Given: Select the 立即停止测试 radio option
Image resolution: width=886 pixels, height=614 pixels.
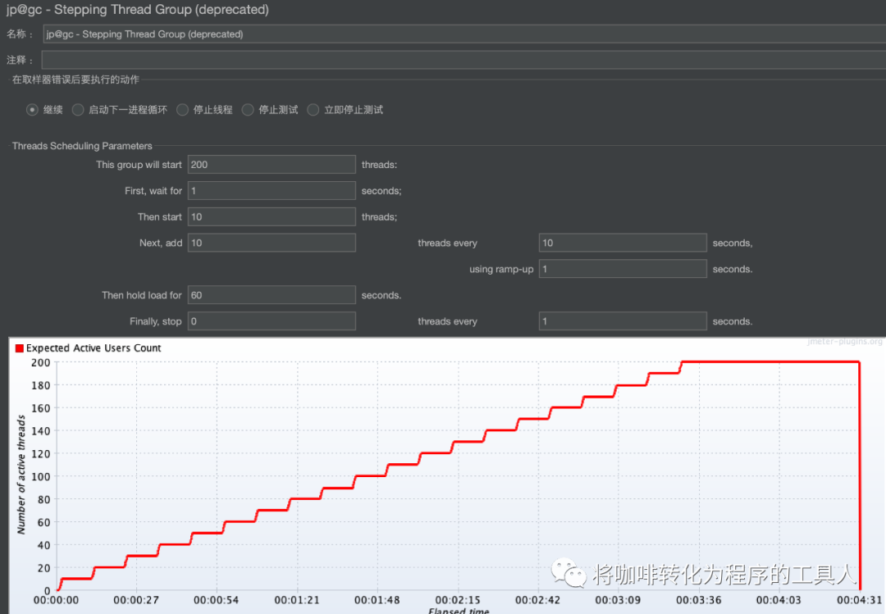Looking at the screenshot, I should pos(313,110).
